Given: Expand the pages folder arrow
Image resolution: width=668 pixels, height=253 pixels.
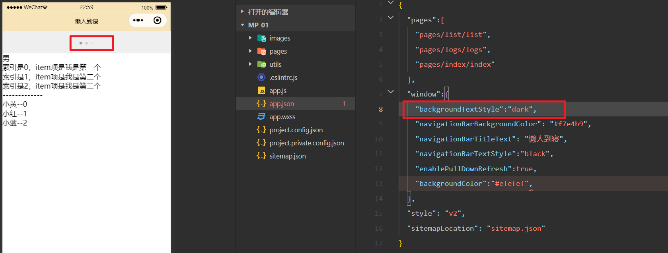Looking at the screenshot, I should coord(250,51).
